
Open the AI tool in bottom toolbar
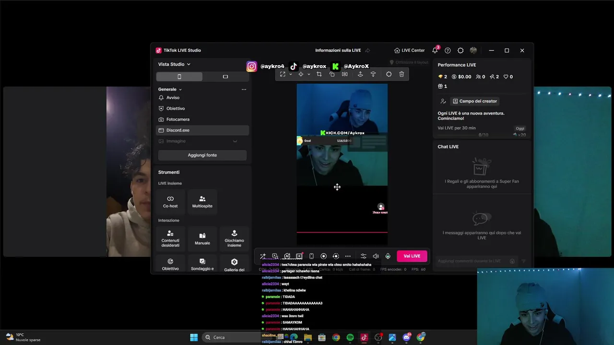(287, 256)
